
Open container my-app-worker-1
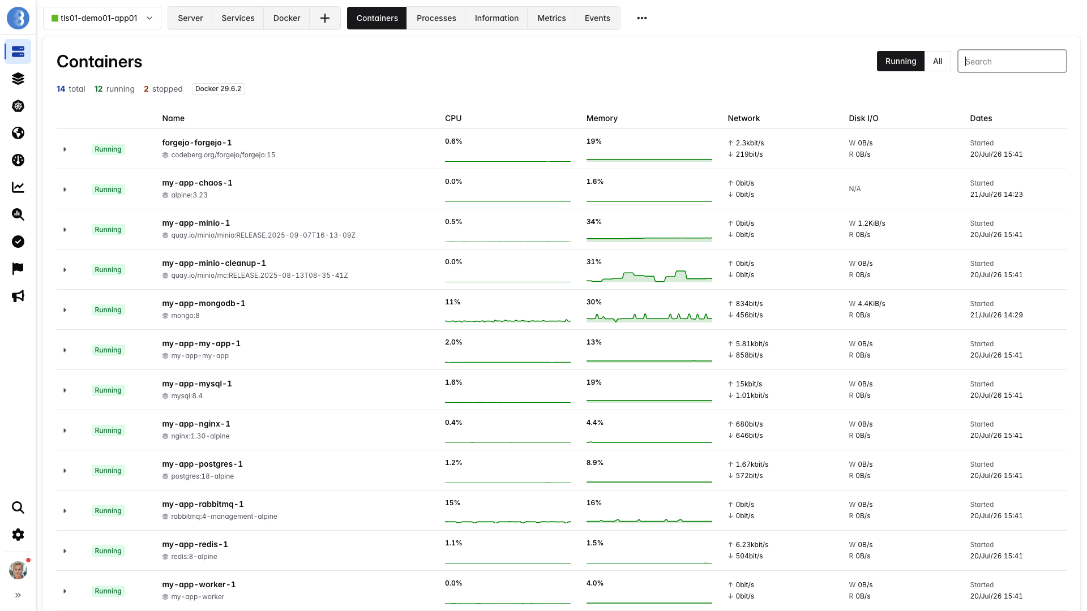point(199,584)
